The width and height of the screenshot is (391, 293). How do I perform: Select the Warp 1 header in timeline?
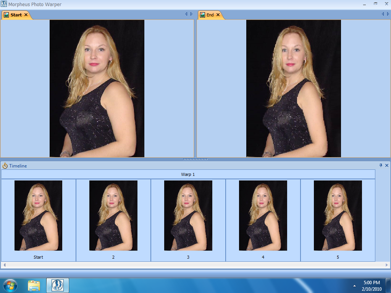click(x=188, y=174)
